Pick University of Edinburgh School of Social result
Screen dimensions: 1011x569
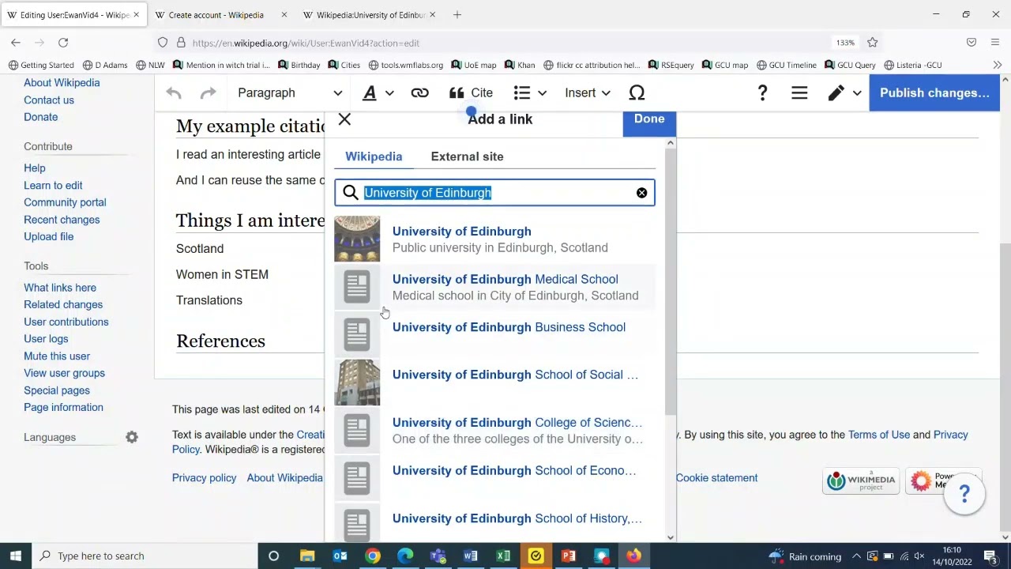point(494,382)
